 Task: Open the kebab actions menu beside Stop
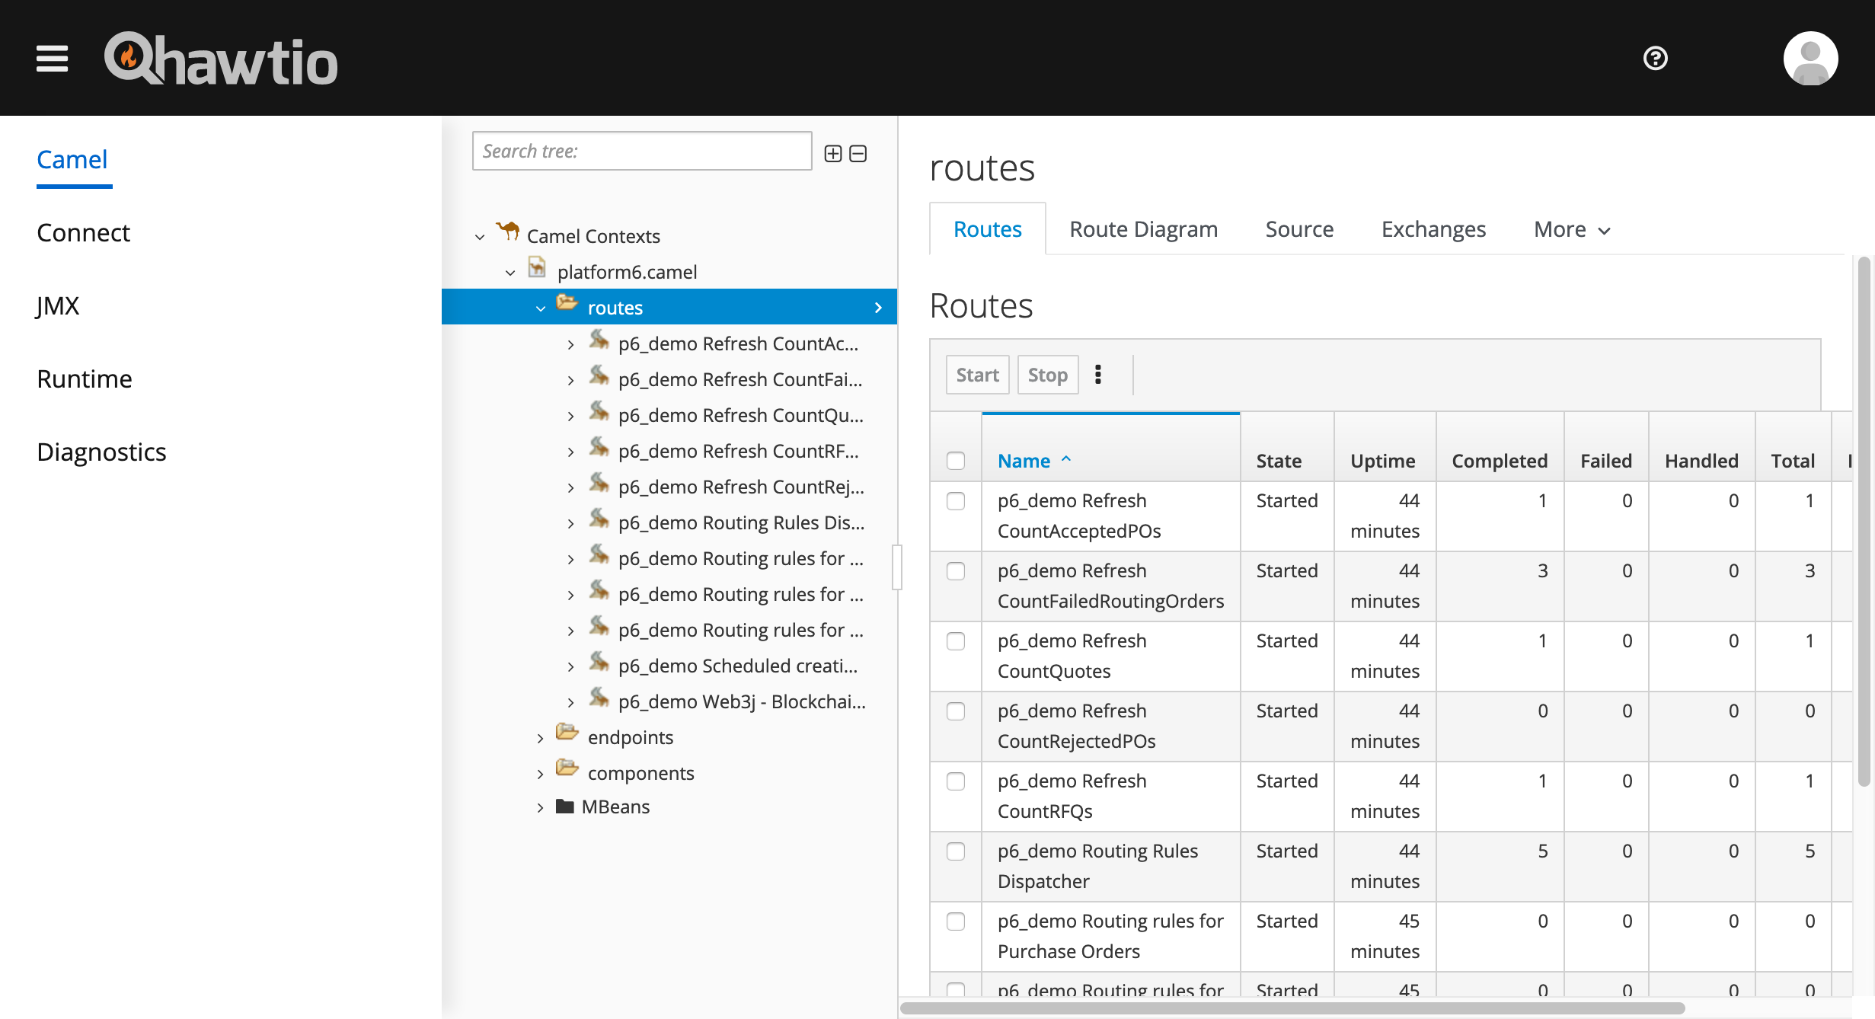[1097, 375]
